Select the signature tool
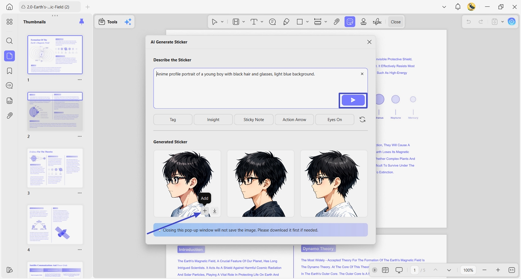The image size is (521, 279). (x=377, y=22)
